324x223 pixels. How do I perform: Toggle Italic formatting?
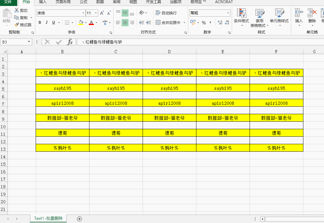coord(47,23)
